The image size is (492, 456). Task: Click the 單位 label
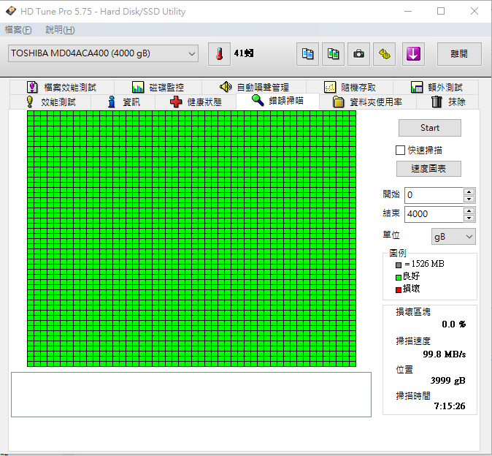(x=391, y=235)
